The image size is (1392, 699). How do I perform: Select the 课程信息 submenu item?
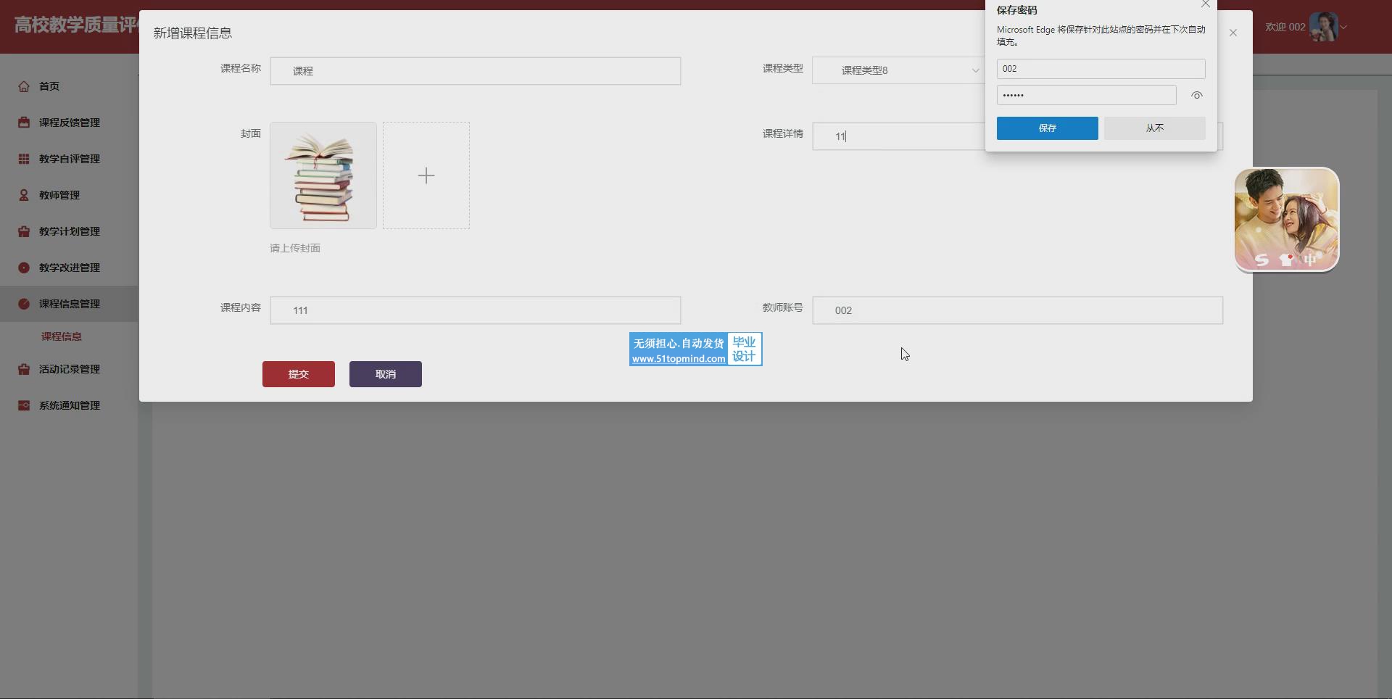coord(62,336)
